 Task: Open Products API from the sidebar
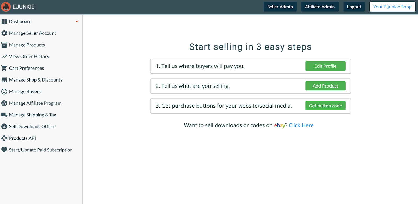[x=22, y=138]
